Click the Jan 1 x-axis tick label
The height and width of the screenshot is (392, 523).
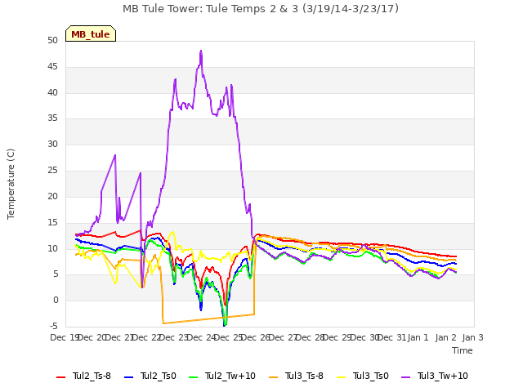[418, 337]
